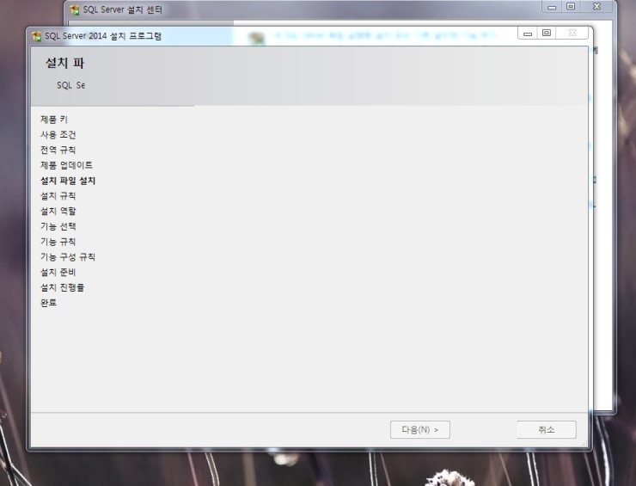Minimize the SQL Server 설치 센터 window

click(x=552, y=7)
